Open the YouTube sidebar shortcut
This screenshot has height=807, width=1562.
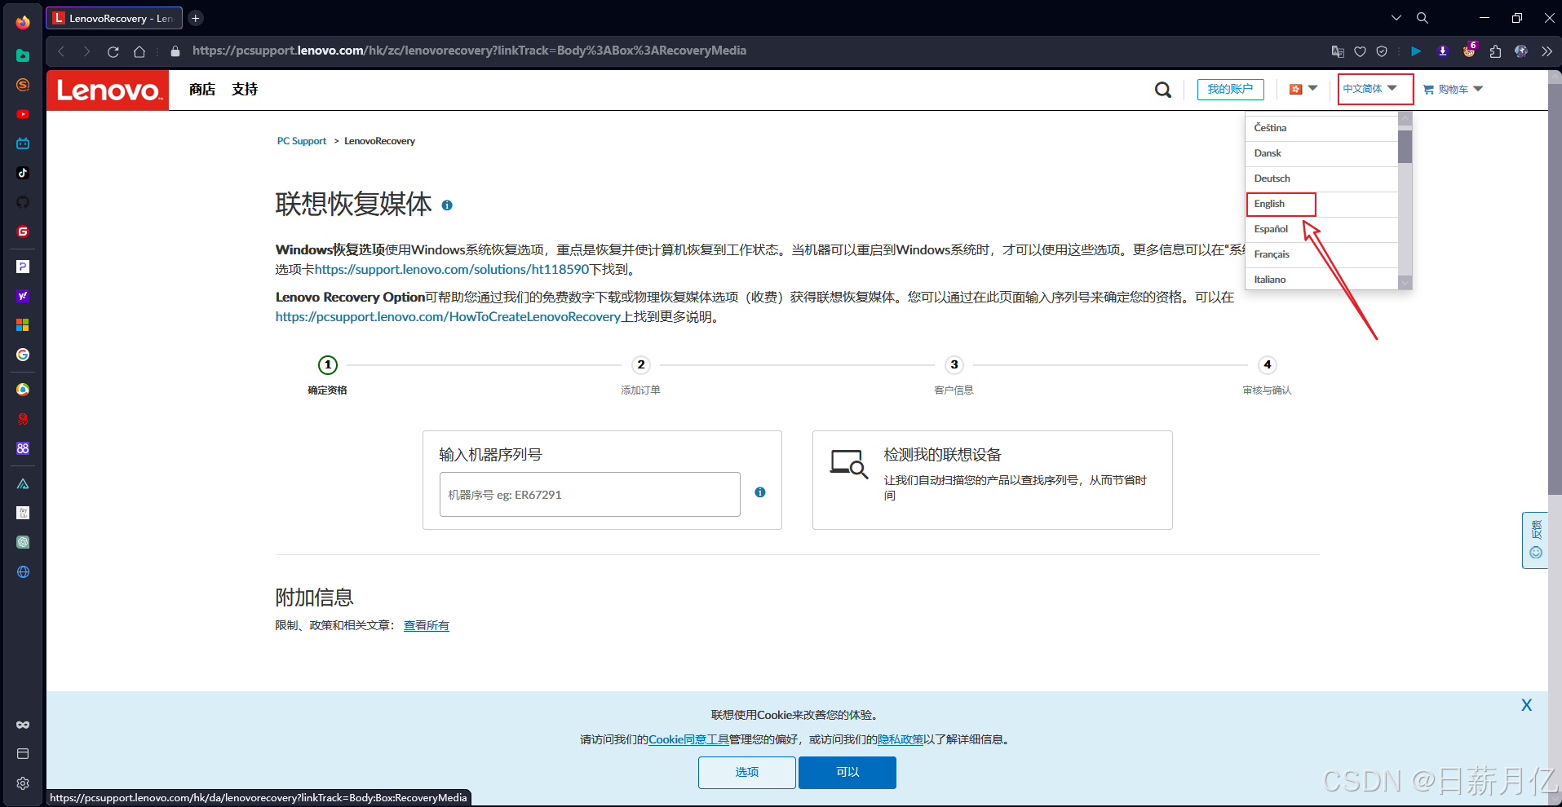click(23, 114)
